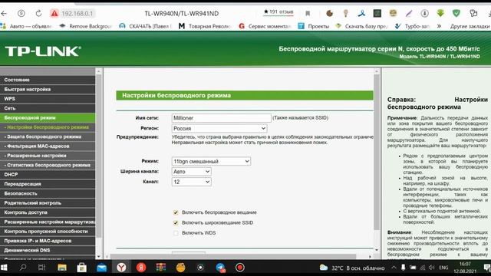Bookmark this page with the bookmark icon
This screenshot has height=276, width=491.
[308, 14]
